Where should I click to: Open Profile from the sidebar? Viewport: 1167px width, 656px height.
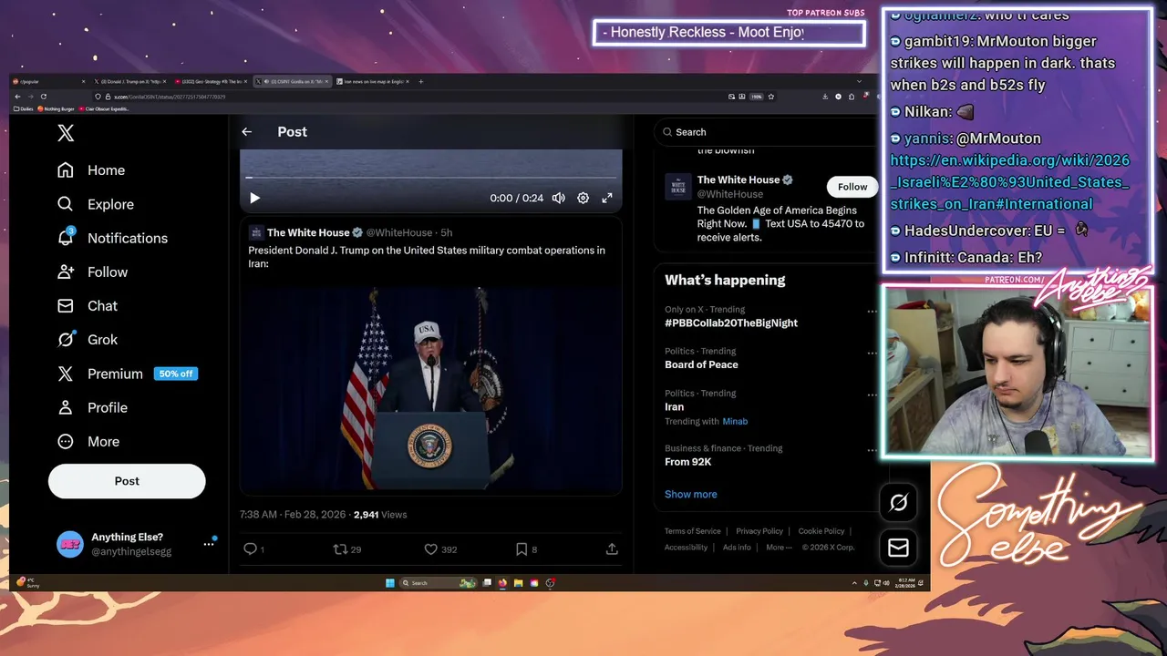92,407
